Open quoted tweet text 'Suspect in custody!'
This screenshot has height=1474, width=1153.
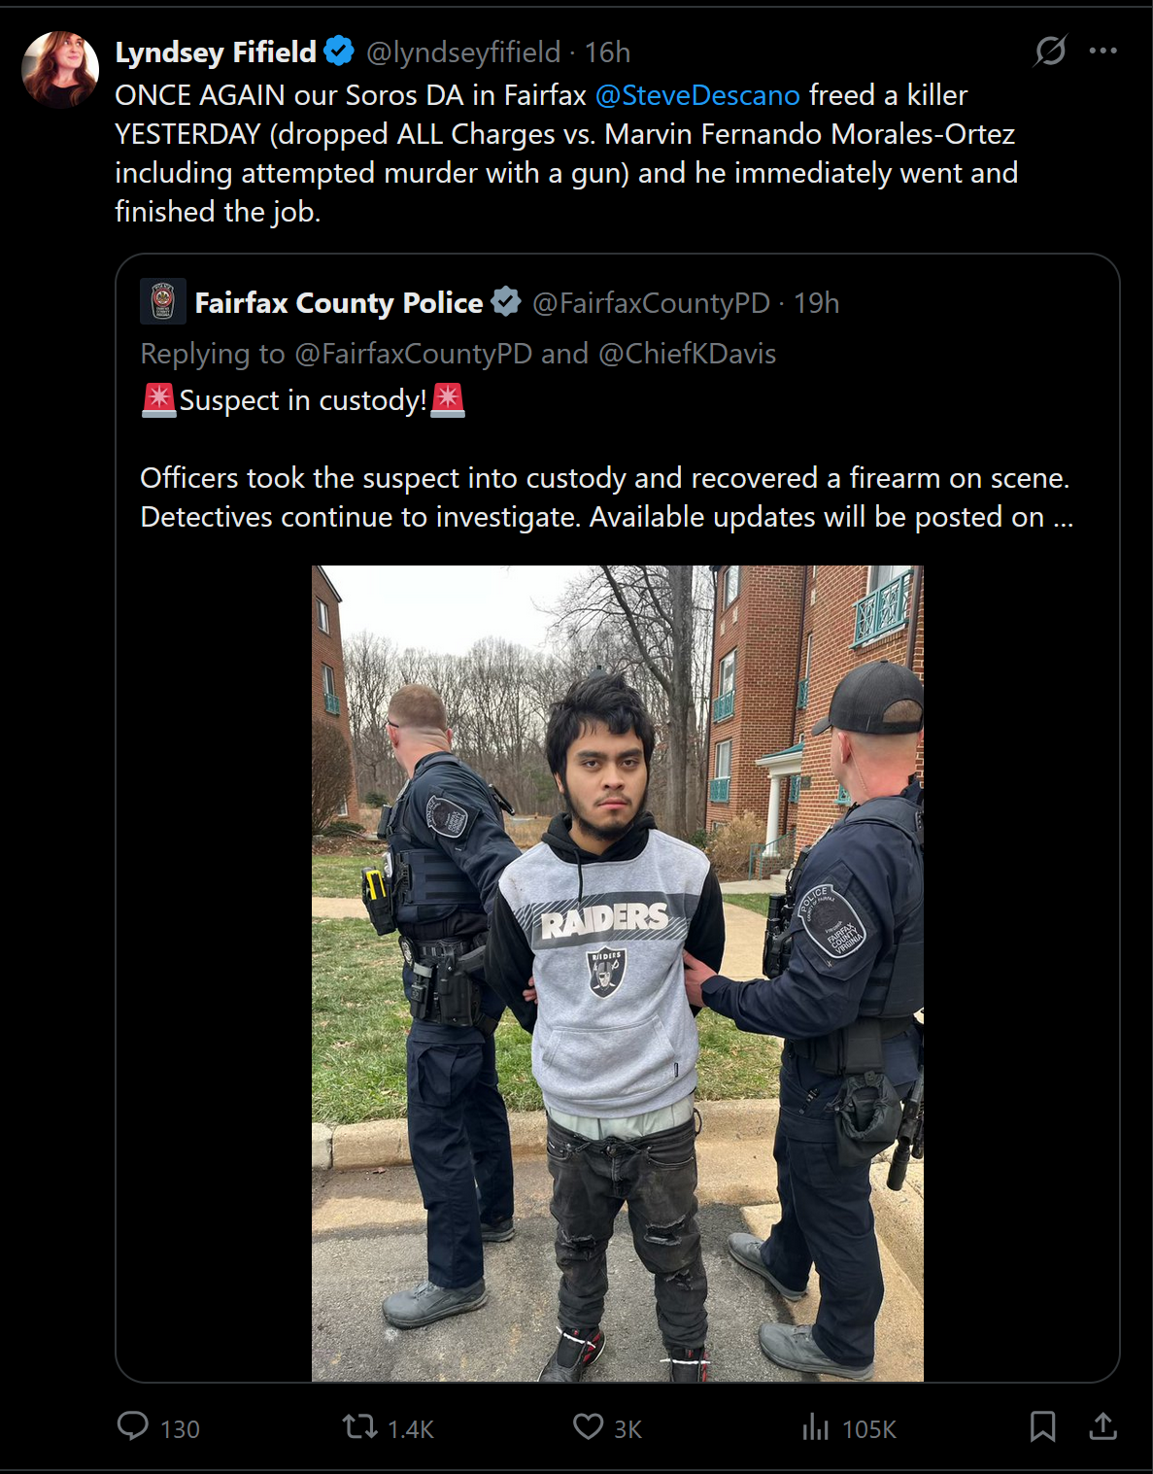[303, 400]
